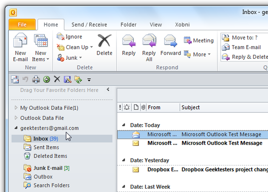The height and width of the screenshot is (192, 268).
Task: Open the More respond options dropdown
Action: [x=197, y=54]
